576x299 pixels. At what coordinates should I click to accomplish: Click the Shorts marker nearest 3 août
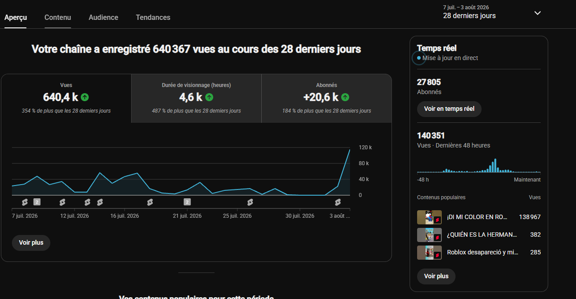(338, 202)
